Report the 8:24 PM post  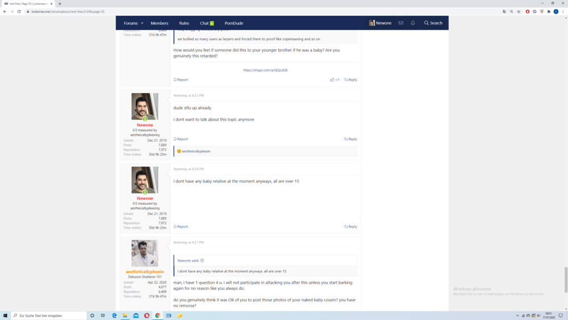[181, 226]
